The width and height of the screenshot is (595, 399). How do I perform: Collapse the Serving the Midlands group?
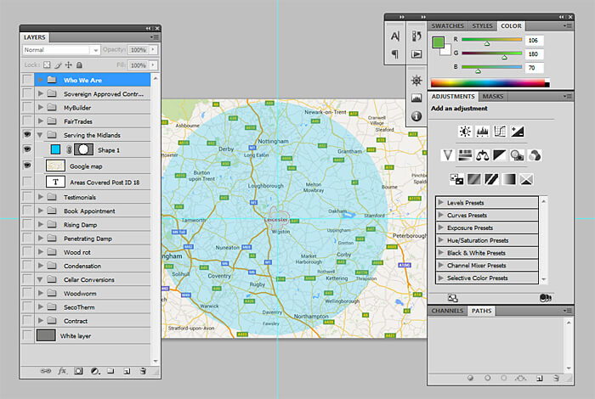point(40,135)
